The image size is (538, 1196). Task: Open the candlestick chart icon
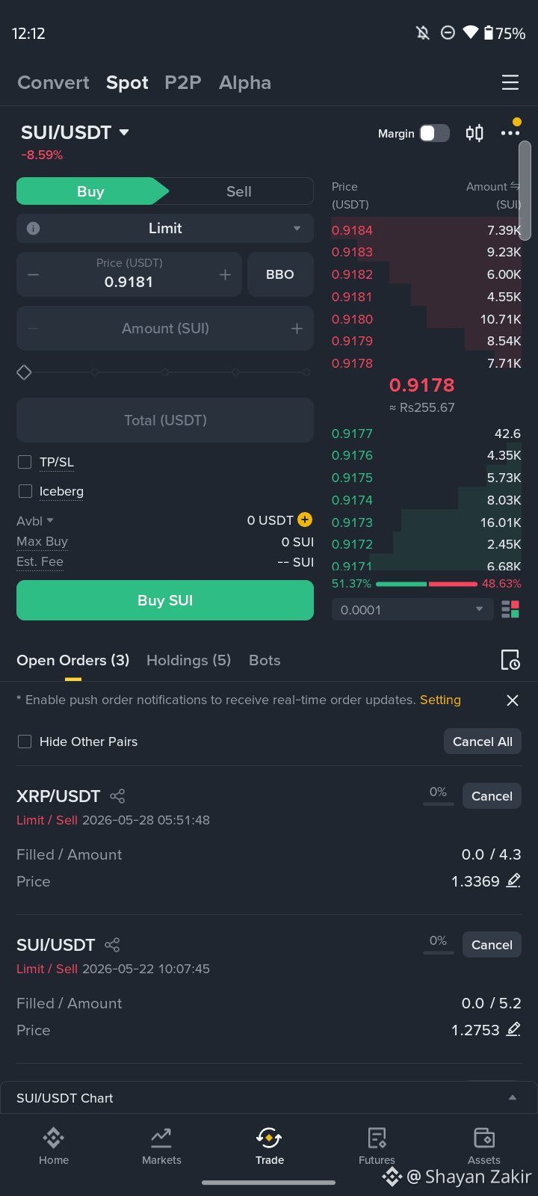click(474, 133)
